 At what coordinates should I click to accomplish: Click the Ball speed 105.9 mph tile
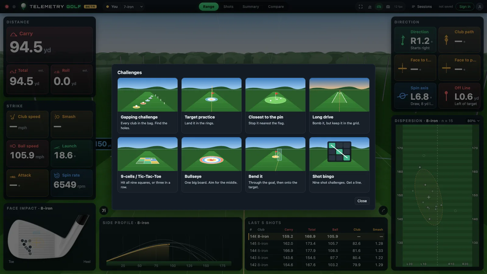(27, 154)
